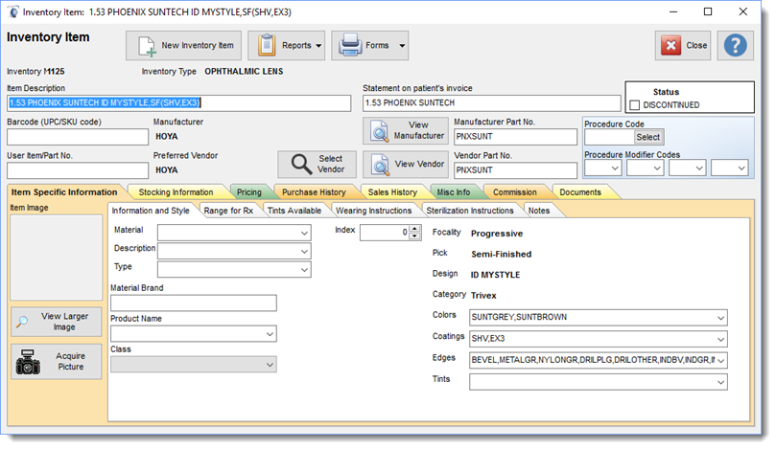Viewport: 776px width, 449px height.
Task: Open the Documents tab
Action: 580,192
